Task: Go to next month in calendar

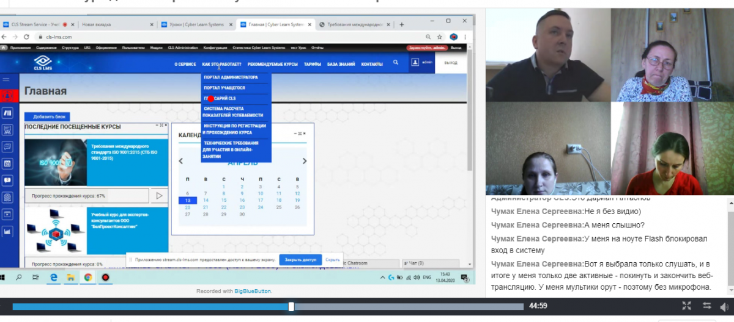Action: [305, 161]
